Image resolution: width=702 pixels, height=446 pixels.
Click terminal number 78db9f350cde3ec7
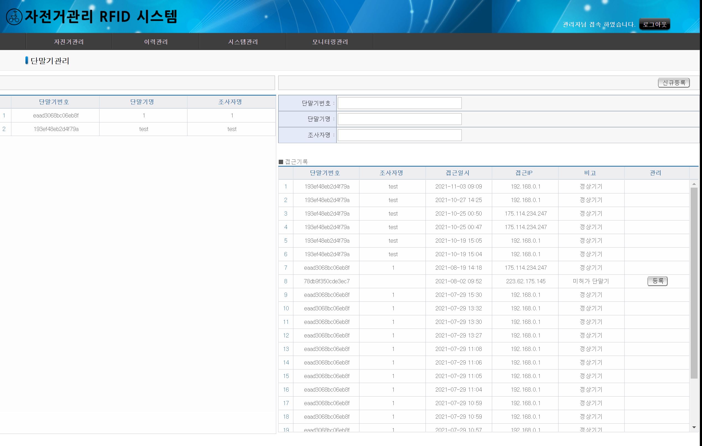(x=327, y=281)
